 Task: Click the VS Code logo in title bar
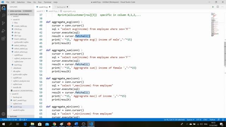(2, 2)
